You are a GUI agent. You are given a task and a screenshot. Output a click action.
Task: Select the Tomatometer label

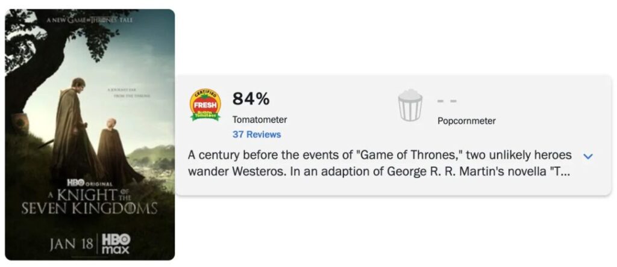pyautogui.click(x=260, y=120)
